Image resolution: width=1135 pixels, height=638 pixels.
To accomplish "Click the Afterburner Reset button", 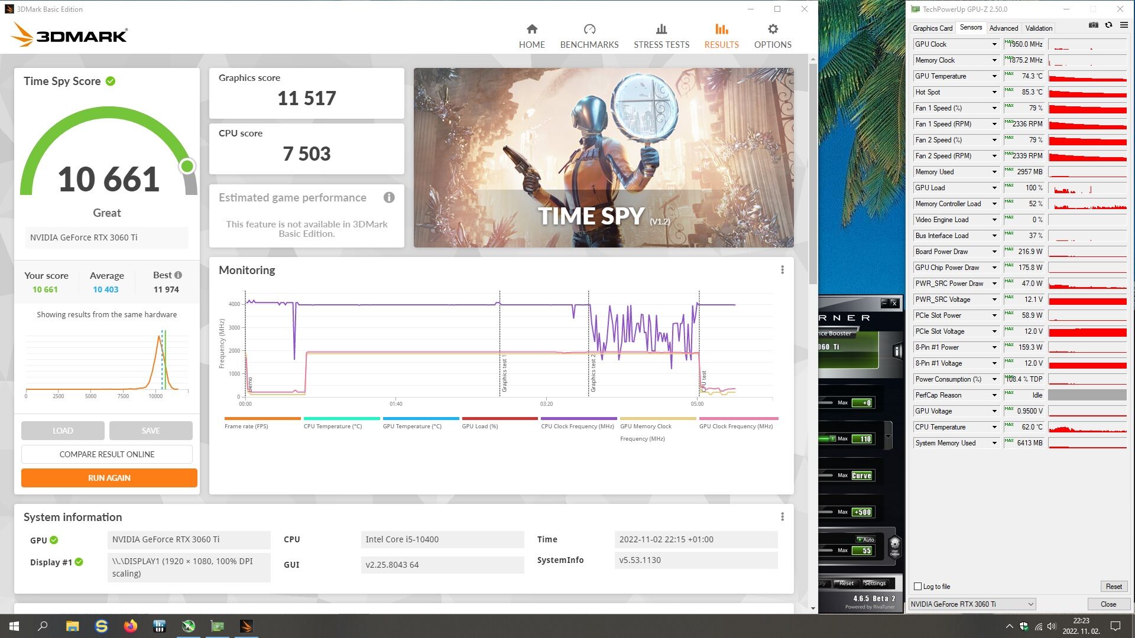I will tap(846, 583).
